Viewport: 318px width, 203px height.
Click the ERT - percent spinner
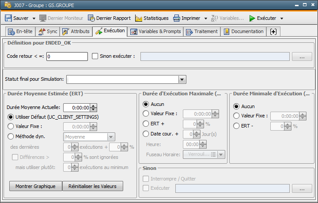tap(288, 126)
